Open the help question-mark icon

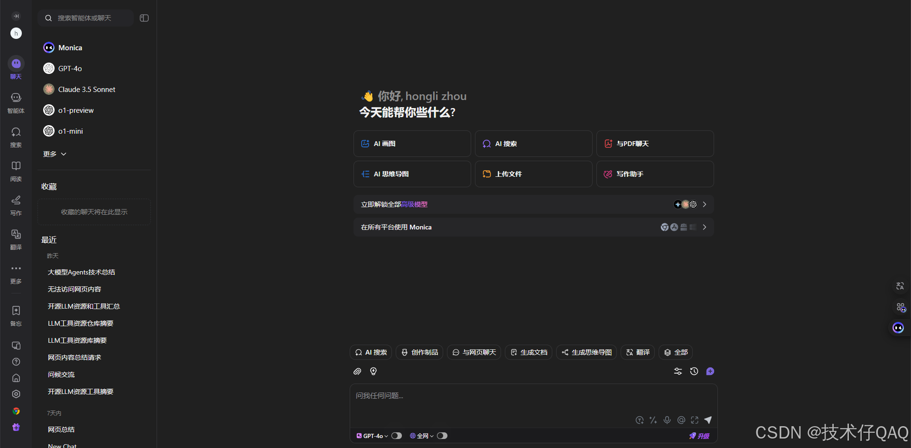tap(16, 362)
